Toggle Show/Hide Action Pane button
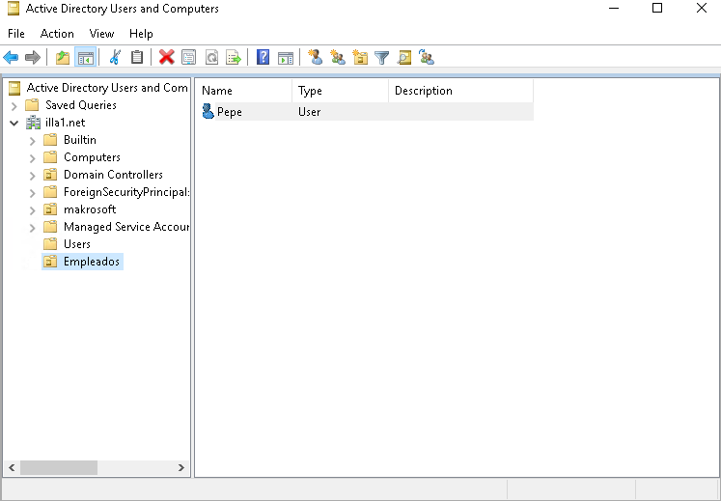 tap(286, 58)
